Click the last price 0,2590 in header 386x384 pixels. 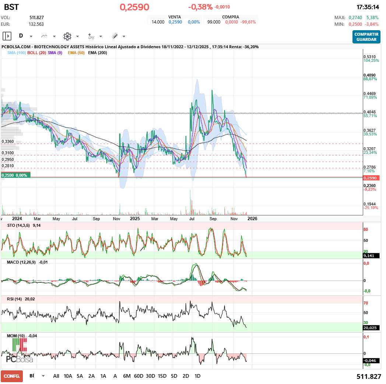point(134,7)
